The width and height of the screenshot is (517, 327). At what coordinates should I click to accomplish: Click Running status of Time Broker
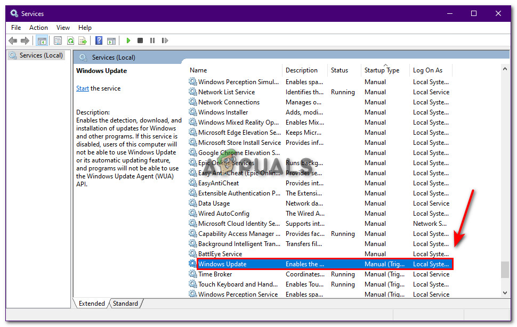click(343, 274)
